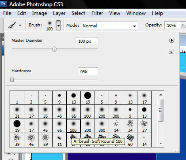Select the large hard round 19 brush in first row

pos(88,98)
